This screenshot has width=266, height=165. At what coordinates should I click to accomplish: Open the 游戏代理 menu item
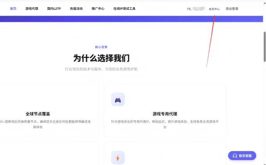click(x=32, y=8)
